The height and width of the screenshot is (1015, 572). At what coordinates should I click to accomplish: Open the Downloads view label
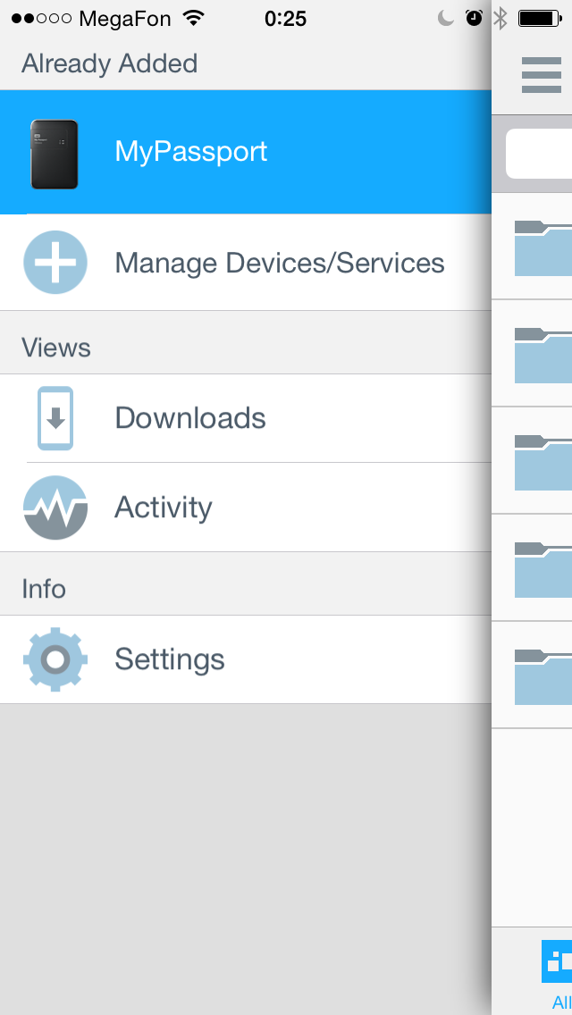click(190, 418)
